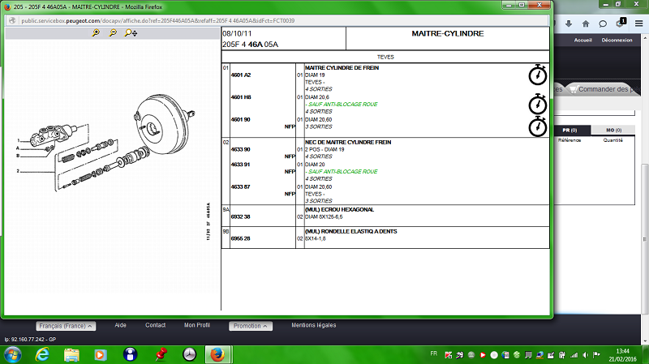The width and height of the screenshot is (649, 364).
Task: Open Firefox downloads arrow in background window
Action: 569,24
